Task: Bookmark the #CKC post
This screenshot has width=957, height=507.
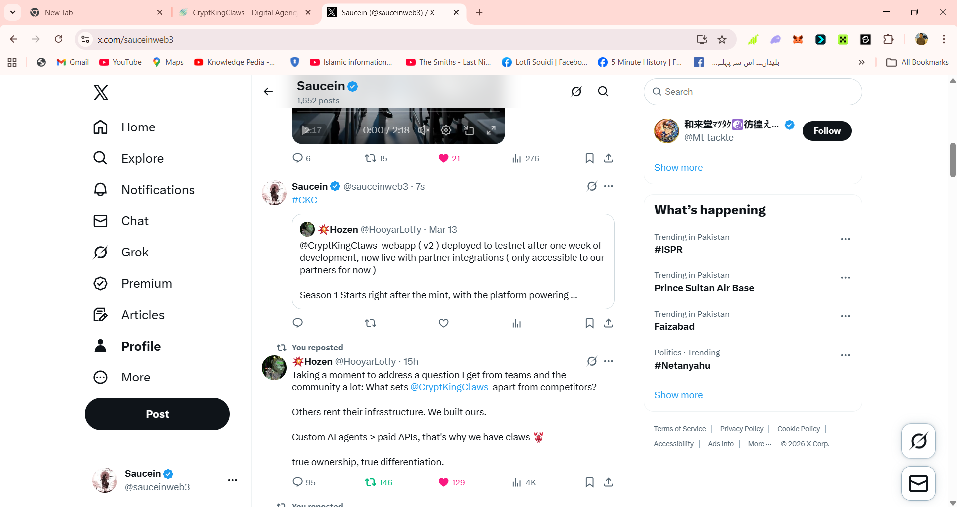Action: [589, 323]
